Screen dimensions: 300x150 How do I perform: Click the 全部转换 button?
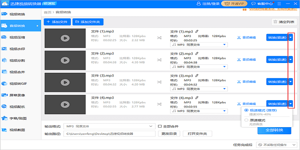pos(274,130)
